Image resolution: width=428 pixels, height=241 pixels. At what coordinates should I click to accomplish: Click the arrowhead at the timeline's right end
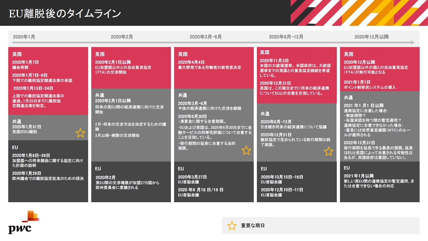413,43
